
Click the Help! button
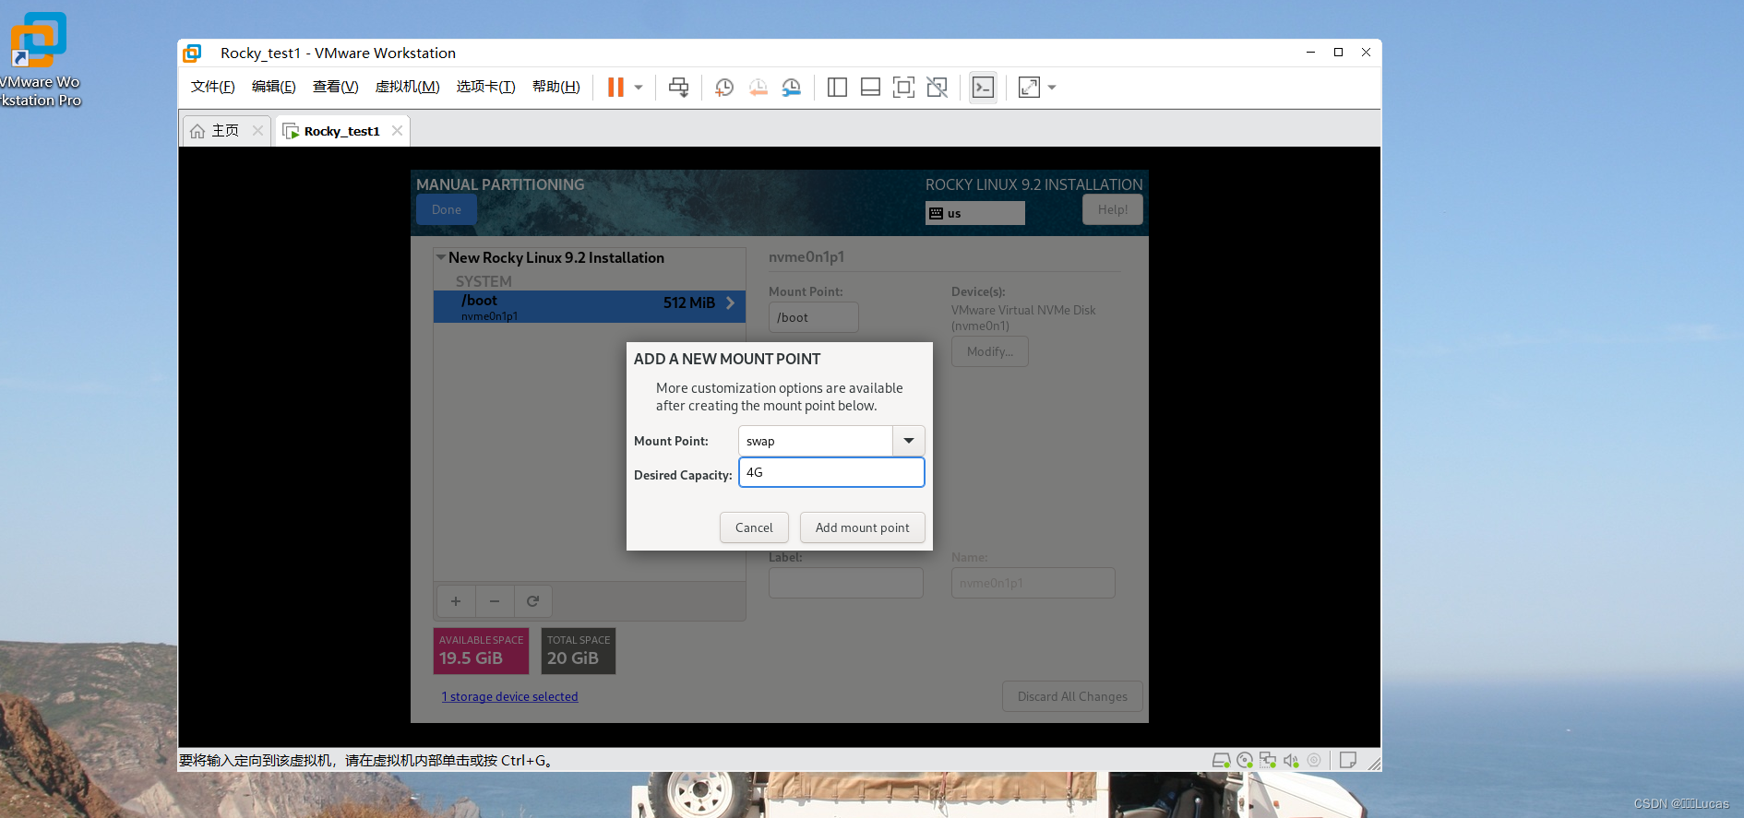pos(1112,209)
